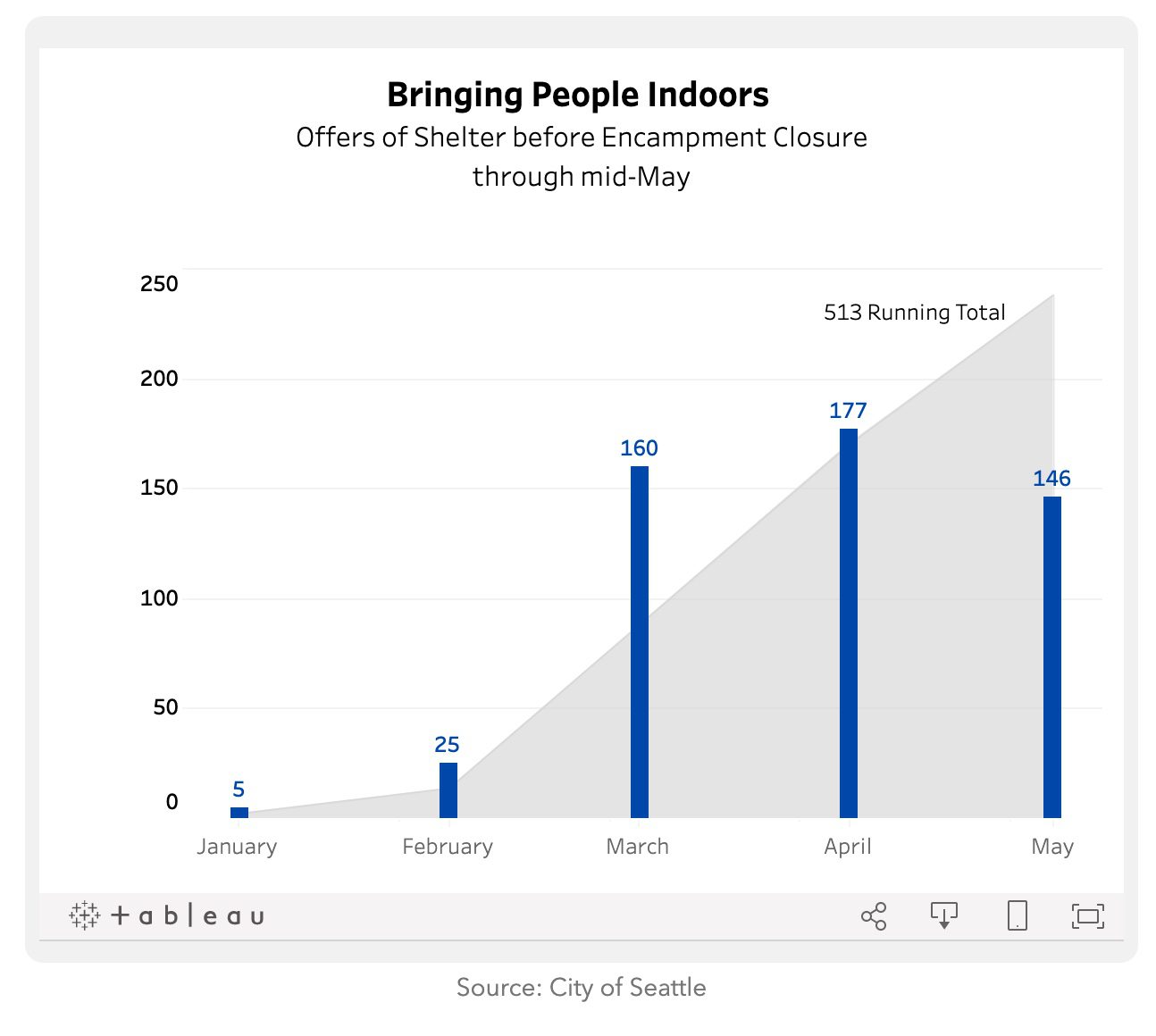Viewport: 1156px width, 1036px height.
Task: Open the Share dialog icon
Action: click(x=873, y=916)
